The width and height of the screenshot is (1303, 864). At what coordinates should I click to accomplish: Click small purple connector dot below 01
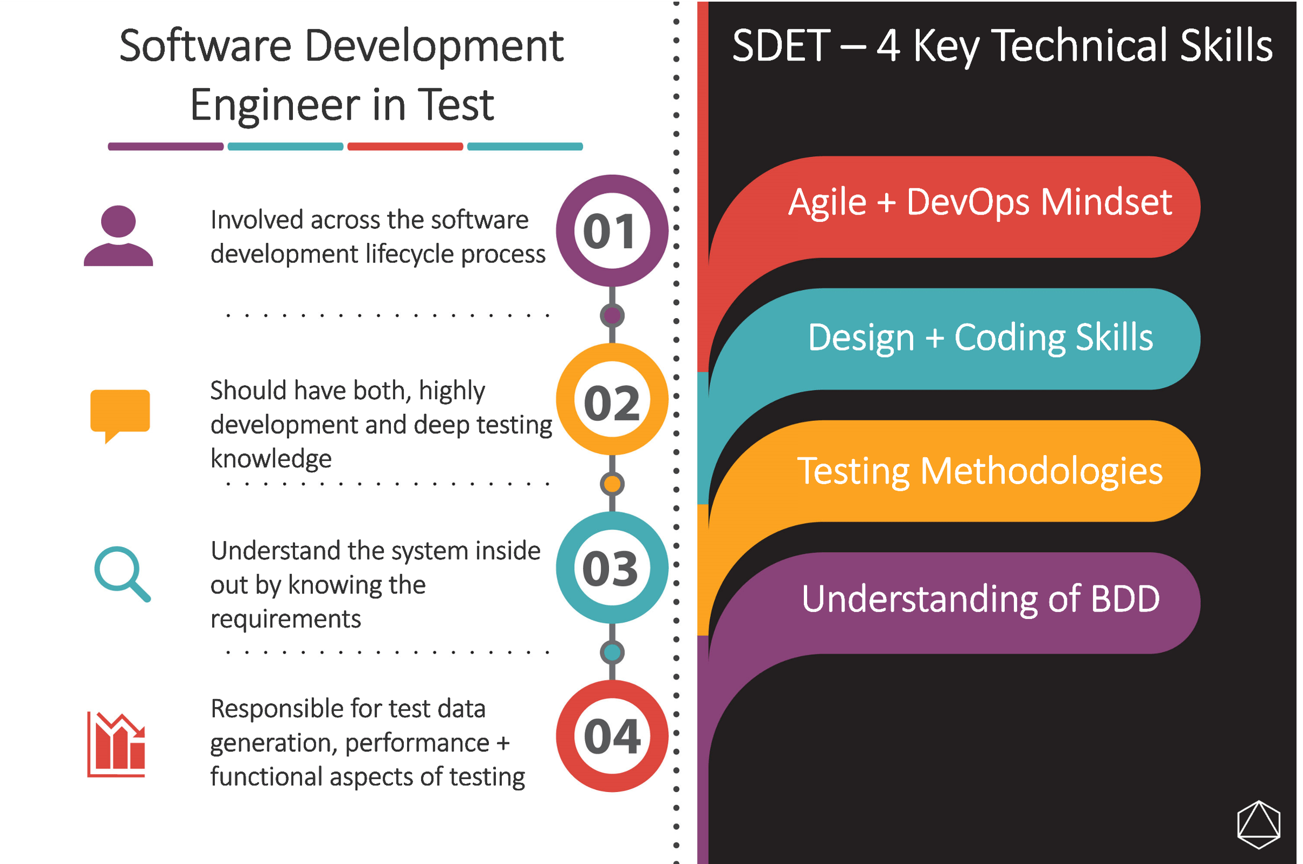pos(612,316)
